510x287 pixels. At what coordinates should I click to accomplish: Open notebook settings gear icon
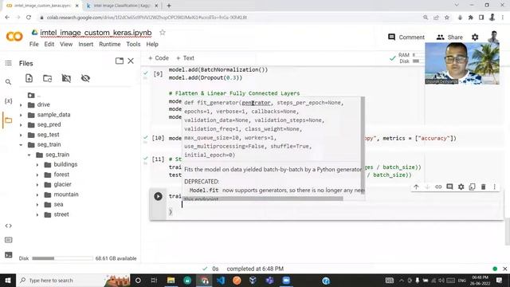click(x=475, y=37)
